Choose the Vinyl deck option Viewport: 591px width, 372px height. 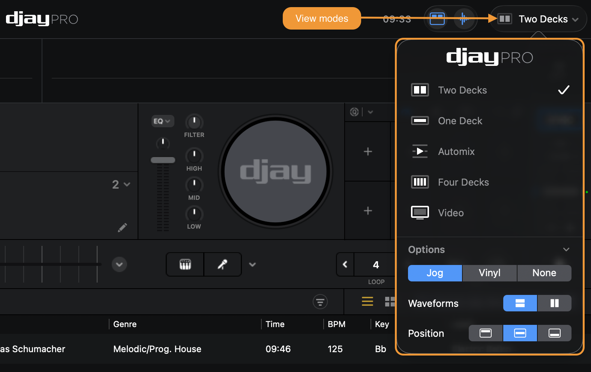pyautogui.click(x=490, y=273)
